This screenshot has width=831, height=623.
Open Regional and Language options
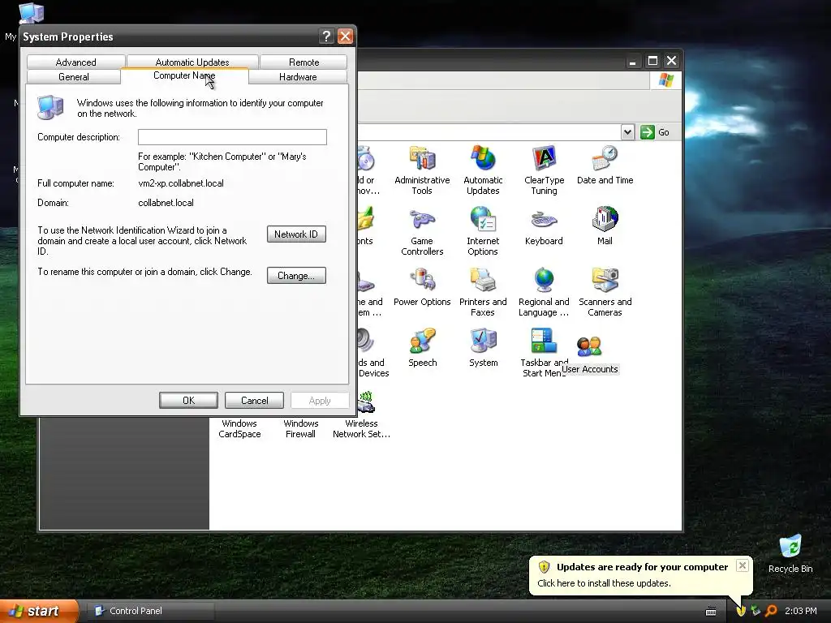click(x=544, y=292)
